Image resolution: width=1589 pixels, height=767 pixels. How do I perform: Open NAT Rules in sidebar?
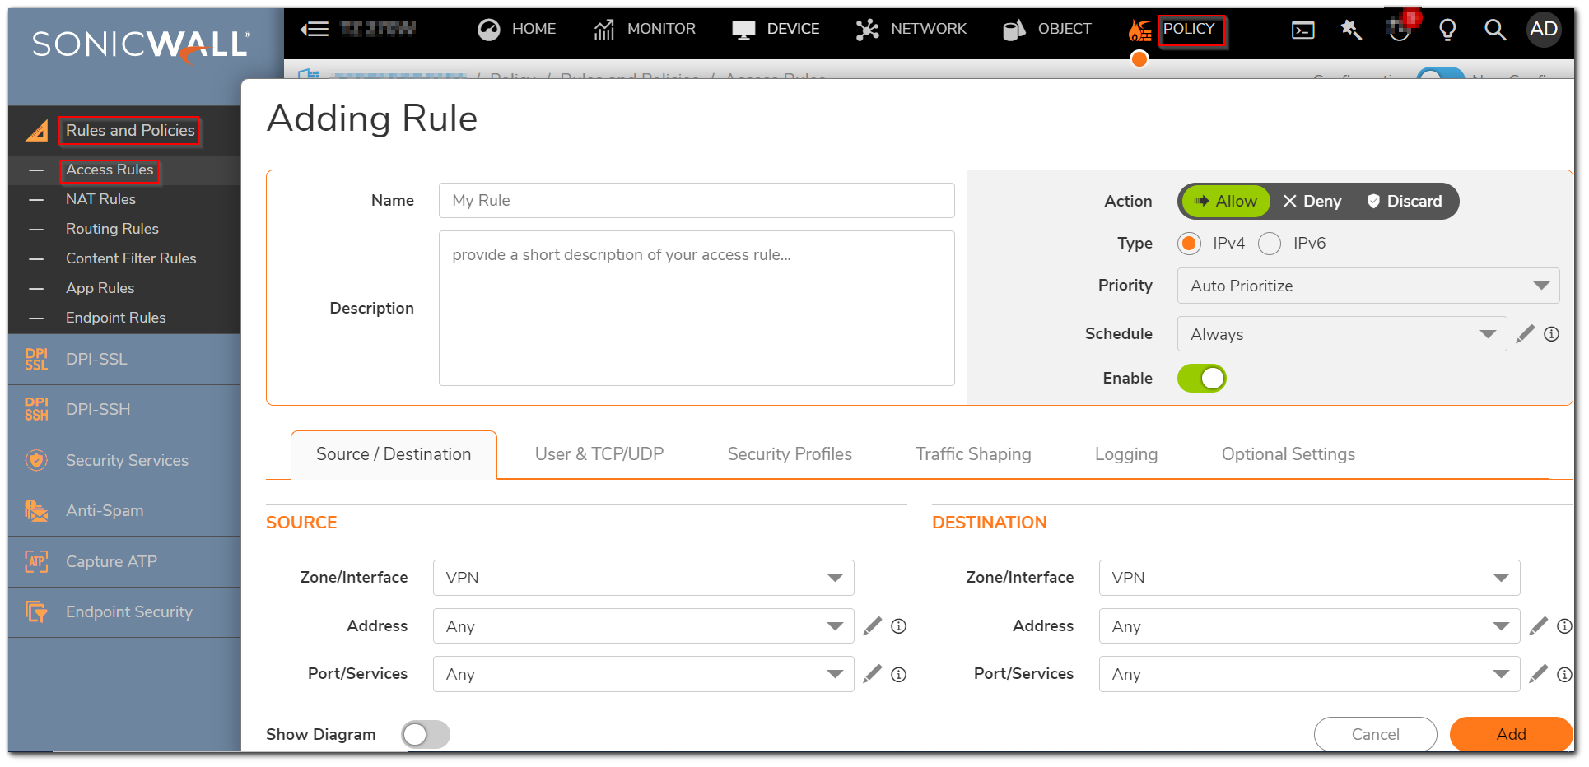click(100, 199)
